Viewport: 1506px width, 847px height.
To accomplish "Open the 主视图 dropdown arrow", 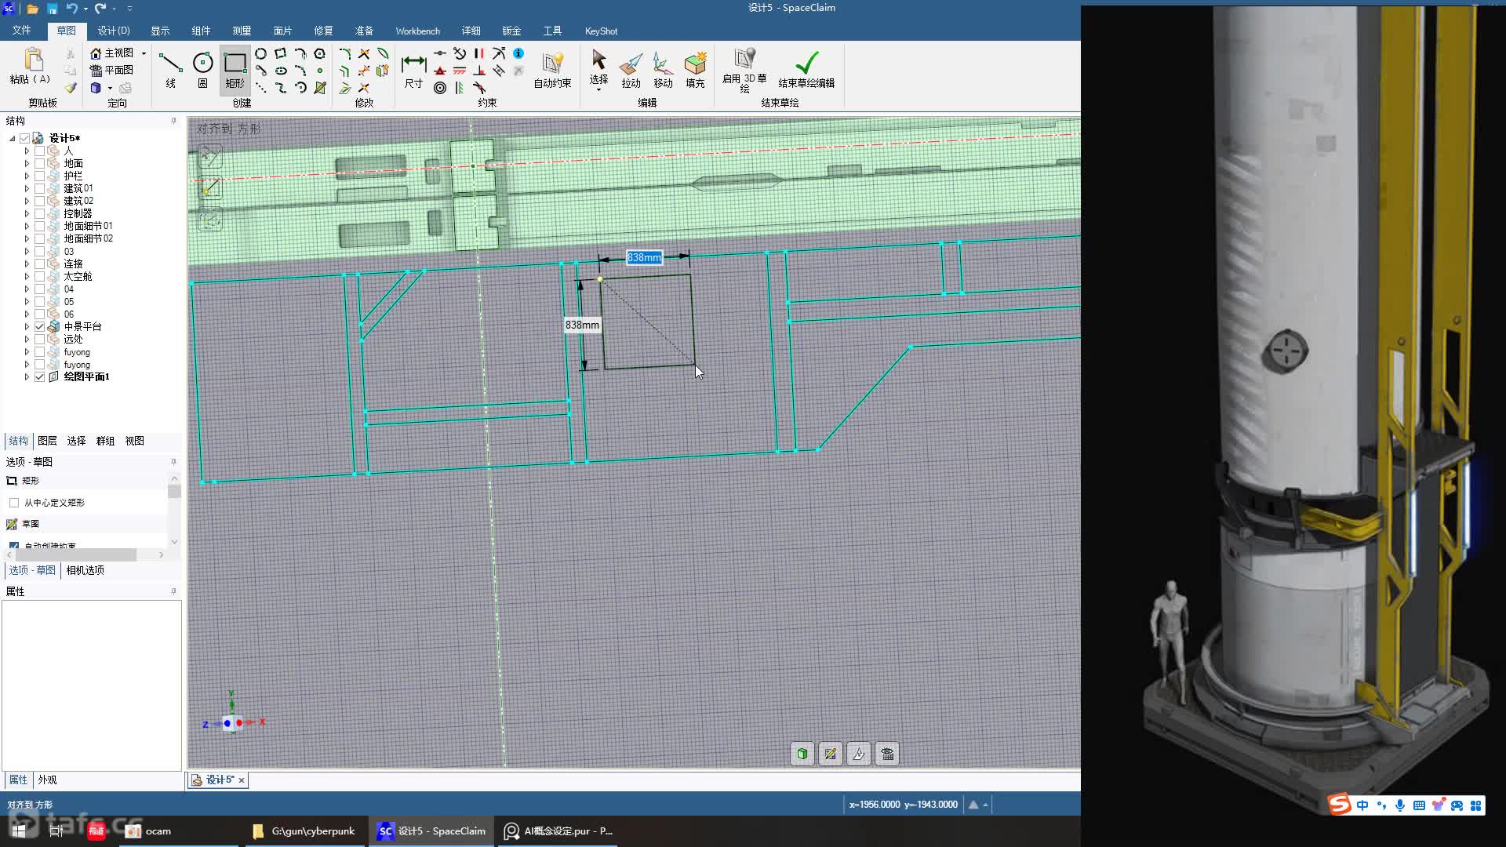I will [144, 53].
